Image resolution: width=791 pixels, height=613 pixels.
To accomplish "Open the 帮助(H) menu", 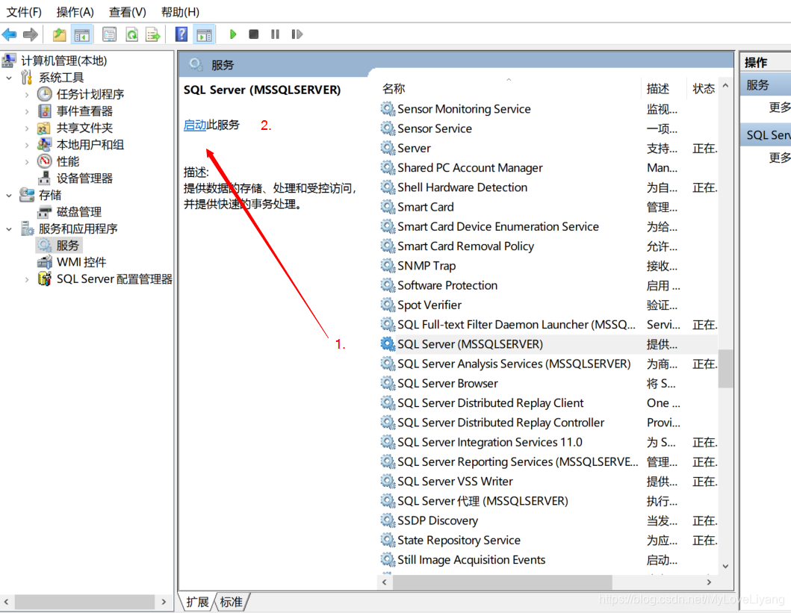I will 180,12.
